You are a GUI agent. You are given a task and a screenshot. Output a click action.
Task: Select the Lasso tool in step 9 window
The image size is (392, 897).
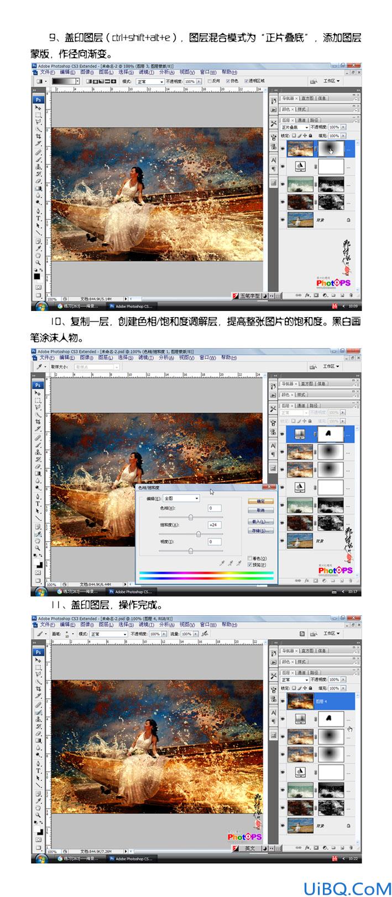pos(38,122)
